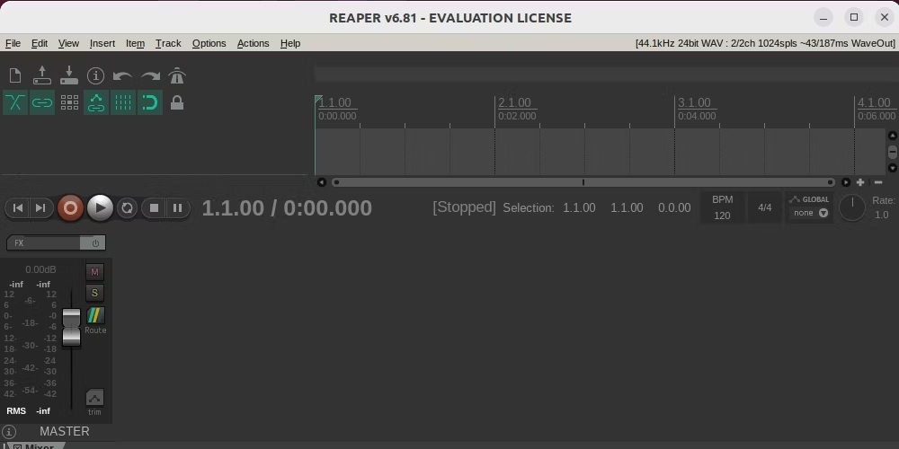Viewport: 899px width, 449px height.
Task: Create a new project with the document icon
Action: [15, 75]
